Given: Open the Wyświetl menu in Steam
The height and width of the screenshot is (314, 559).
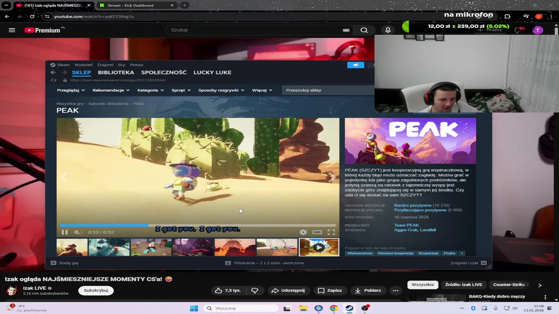Looking at the screenshot, I should tap(83, 65).
